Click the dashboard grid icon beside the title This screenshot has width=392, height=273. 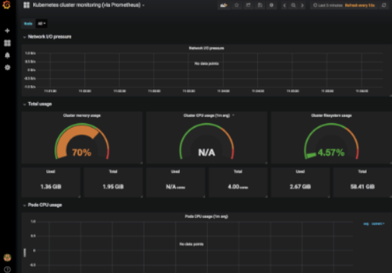[27, 5]
